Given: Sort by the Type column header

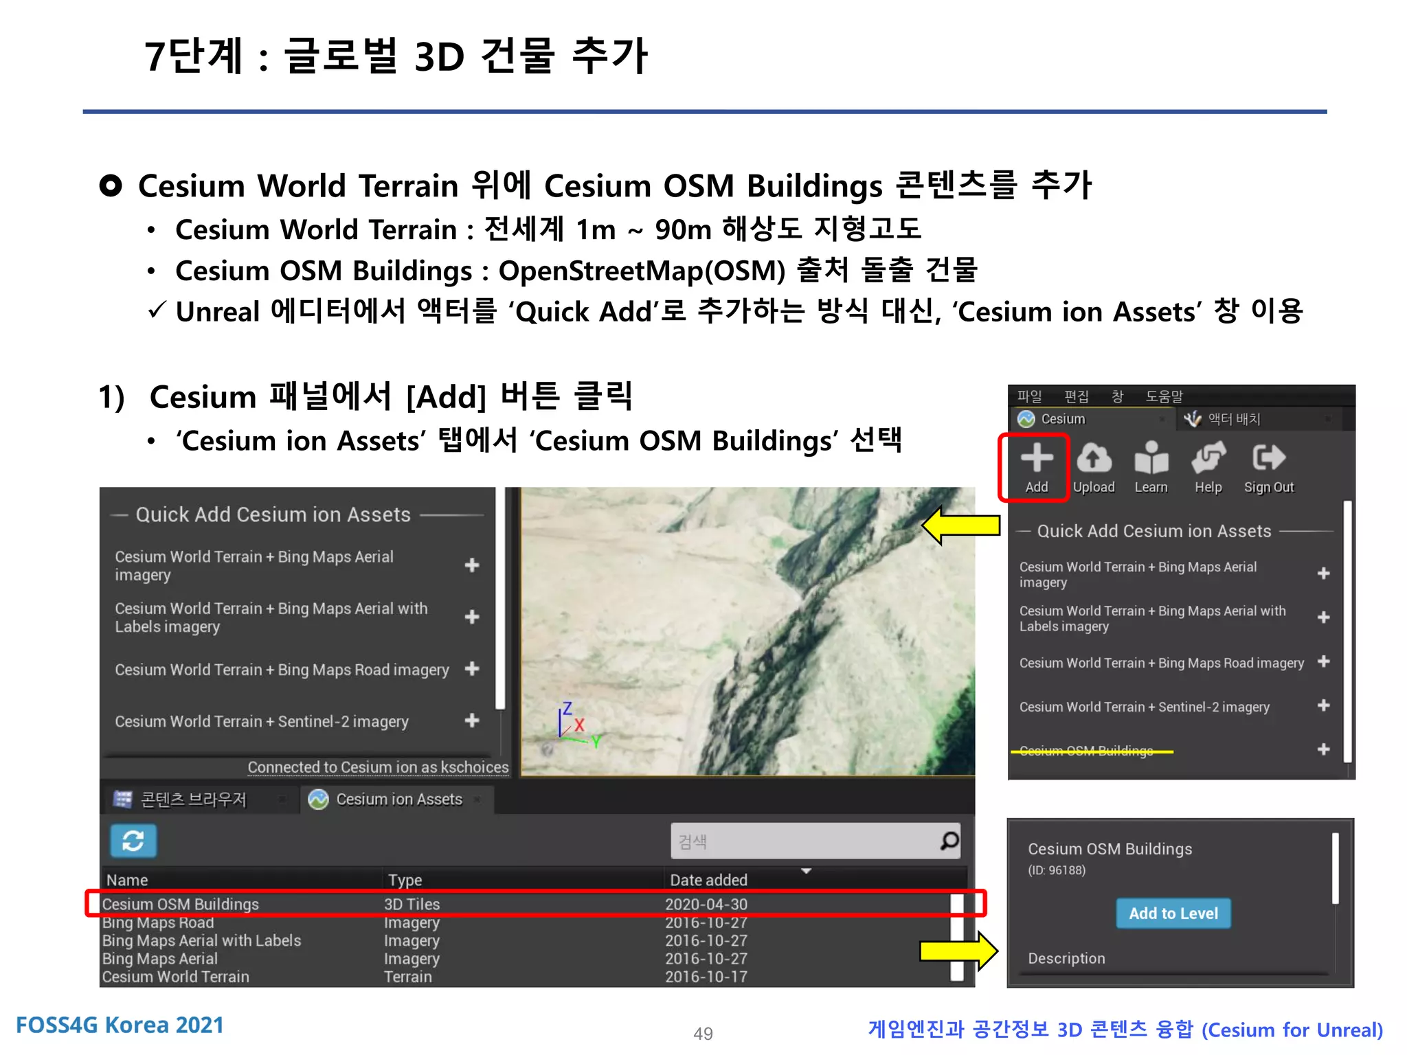Looking at the screenshot, I should pyautogui.click(x=524, y=880).
